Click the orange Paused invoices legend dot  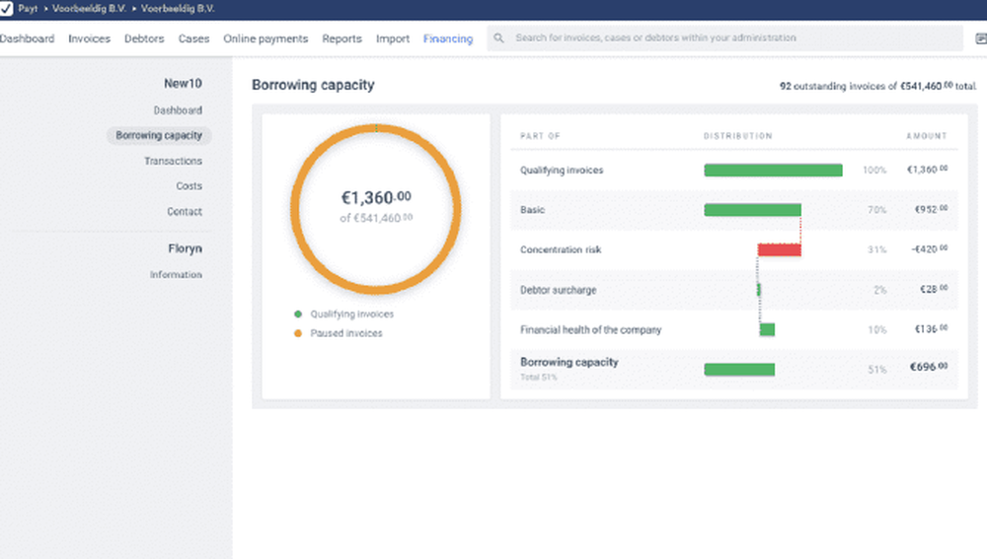pos(298,333)
